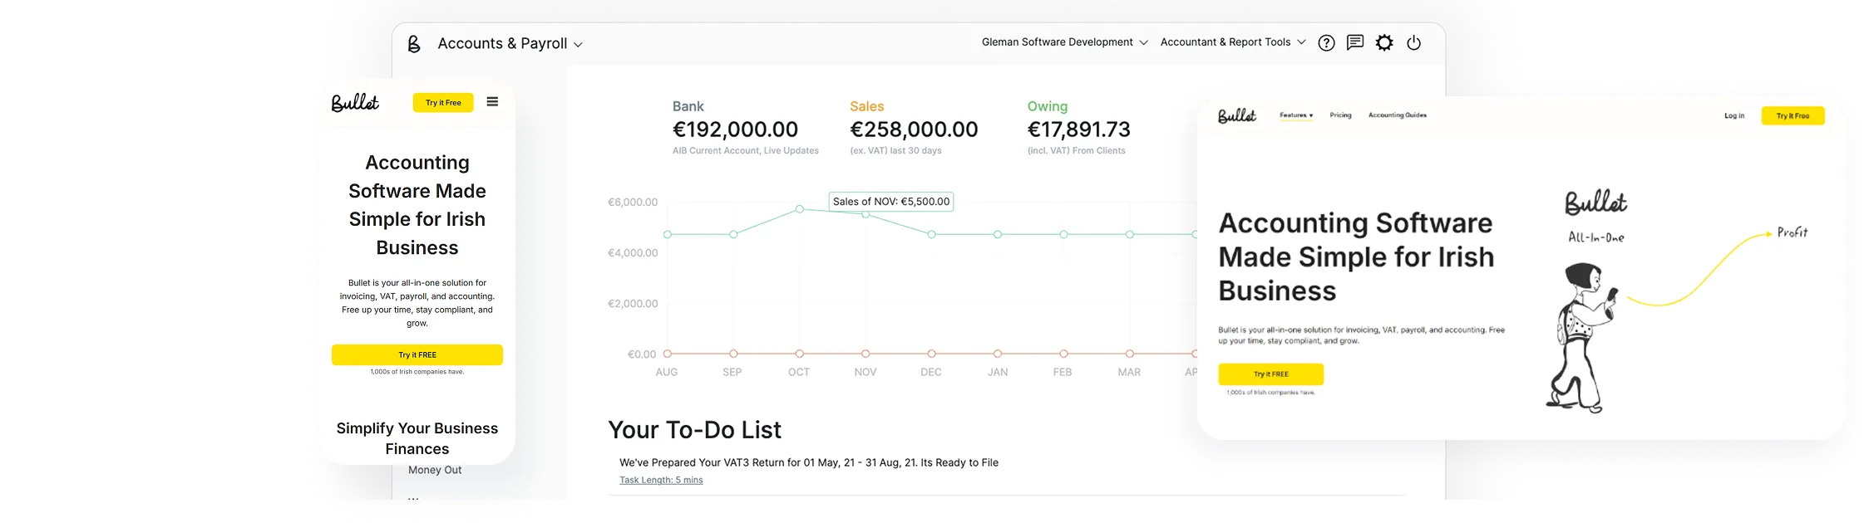The image size is (1869, 523).
Task: Click the Sales figure €258,000.00
Action: click(x=914, y=130)
